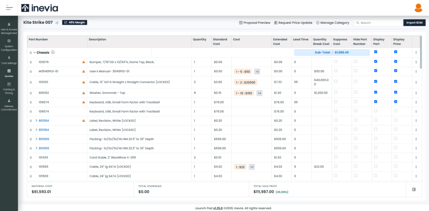Screen dimensions: 429x211
Task: Open Proposal Preview
Action: (255, 23)
